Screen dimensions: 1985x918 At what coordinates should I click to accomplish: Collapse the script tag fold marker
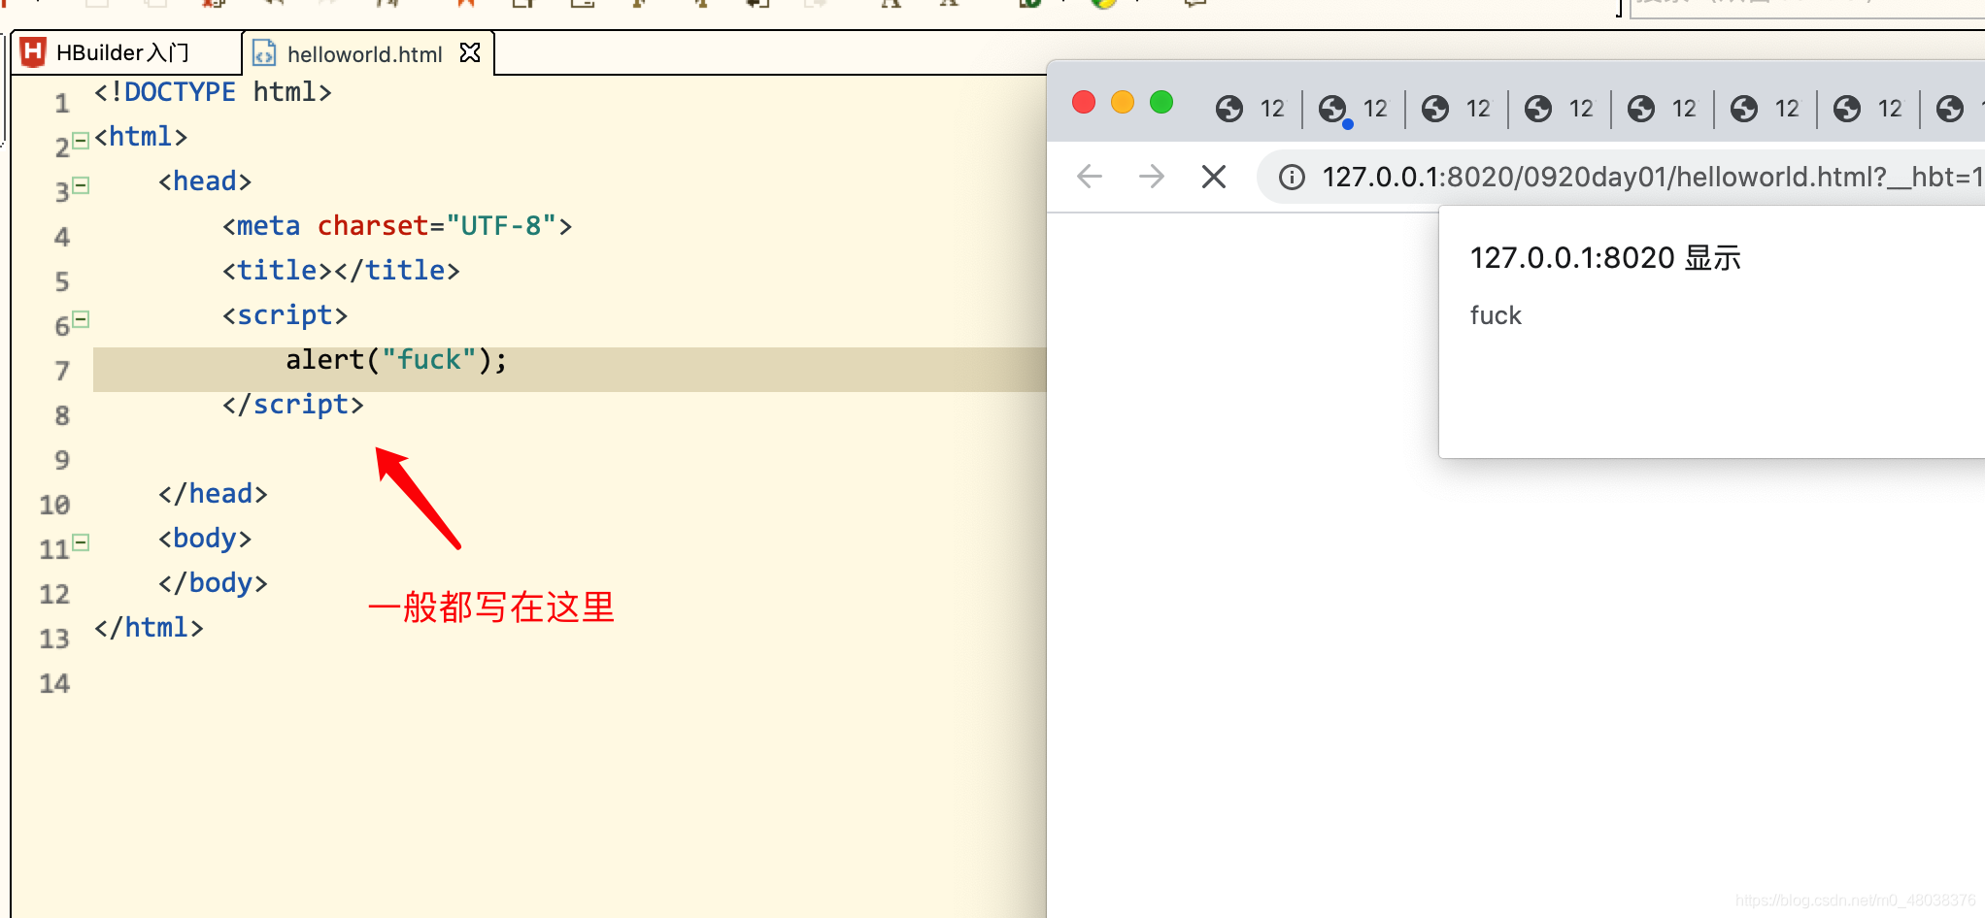(x=82, y=319)
